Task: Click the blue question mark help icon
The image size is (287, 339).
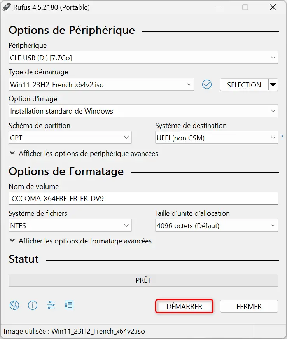Action: point(282,138)
